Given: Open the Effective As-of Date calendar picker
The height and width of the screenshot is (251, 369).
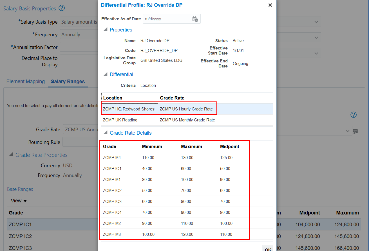Looking at the screenshot, I should pyautogui.click(x=195, y=19).
